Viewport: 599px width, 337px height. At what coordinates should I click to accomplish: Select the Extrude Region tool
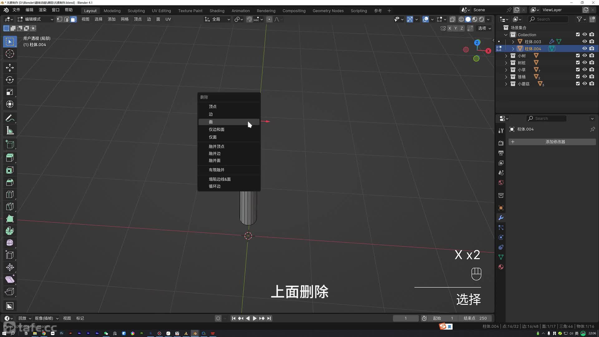pos(10,158)
